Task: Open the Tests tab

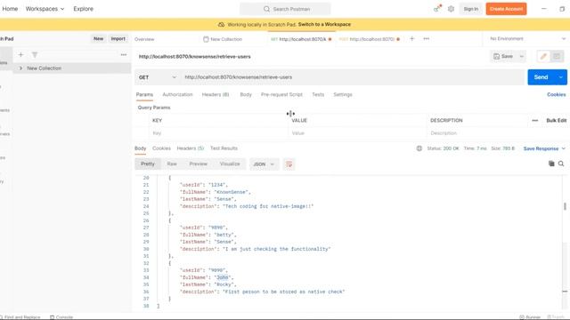Action: [318, 94]
